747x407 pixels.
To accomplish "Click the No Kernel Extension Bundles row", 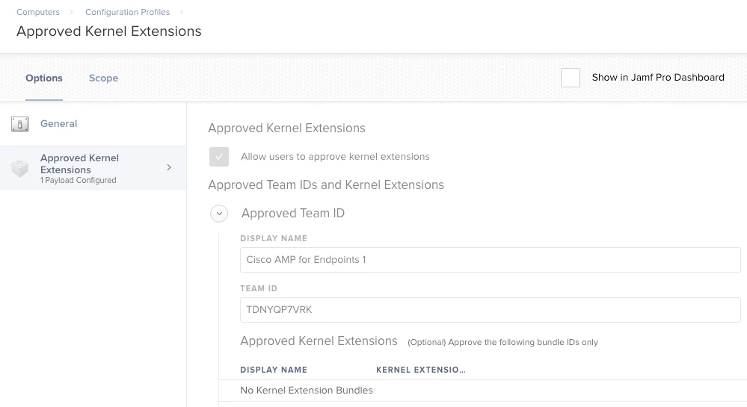I will coord(482,391).
